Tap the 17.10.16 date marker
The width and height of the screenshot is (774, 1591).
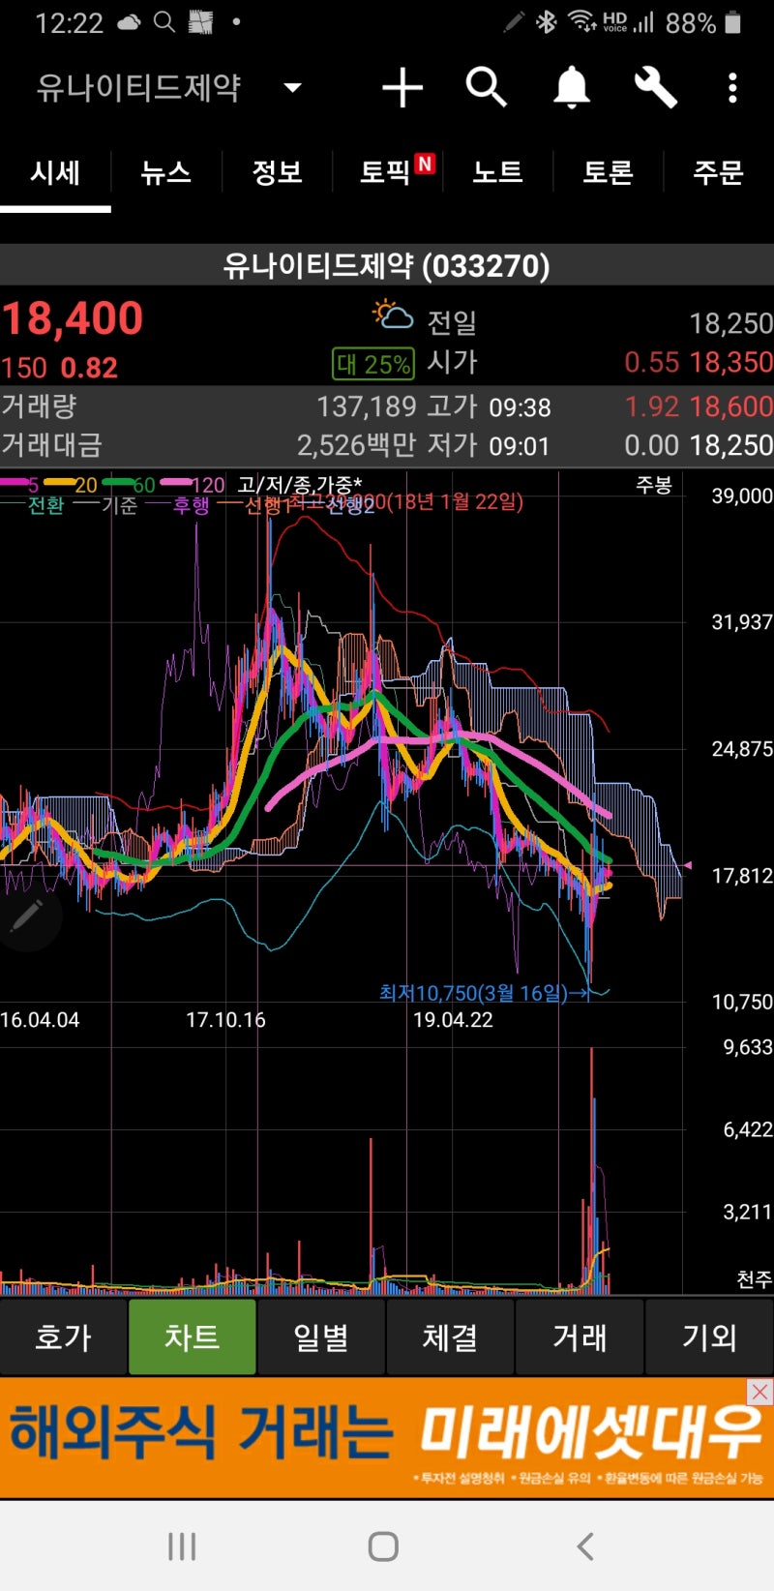pos(225,1020)
